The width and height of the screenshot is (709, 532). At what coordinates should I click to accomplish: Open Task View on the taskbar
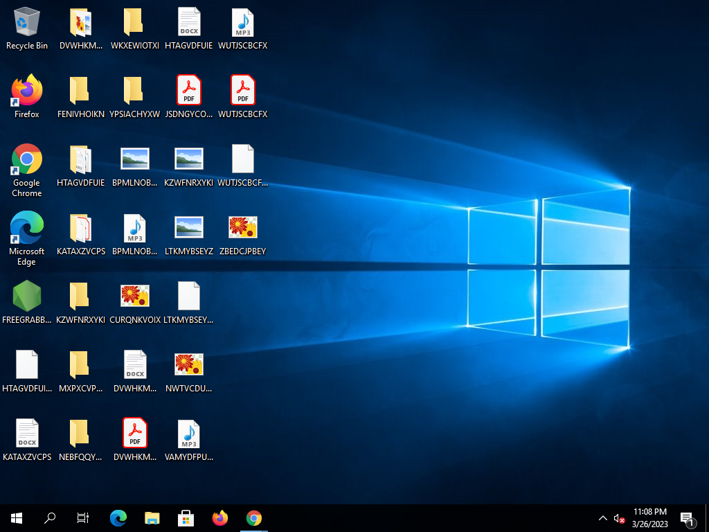click(x=83, y=517)
